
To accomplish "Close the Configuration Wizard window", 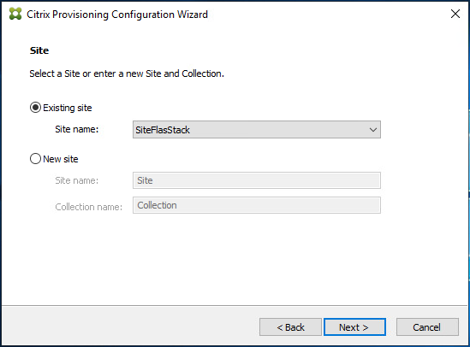I will click(455, 14).
